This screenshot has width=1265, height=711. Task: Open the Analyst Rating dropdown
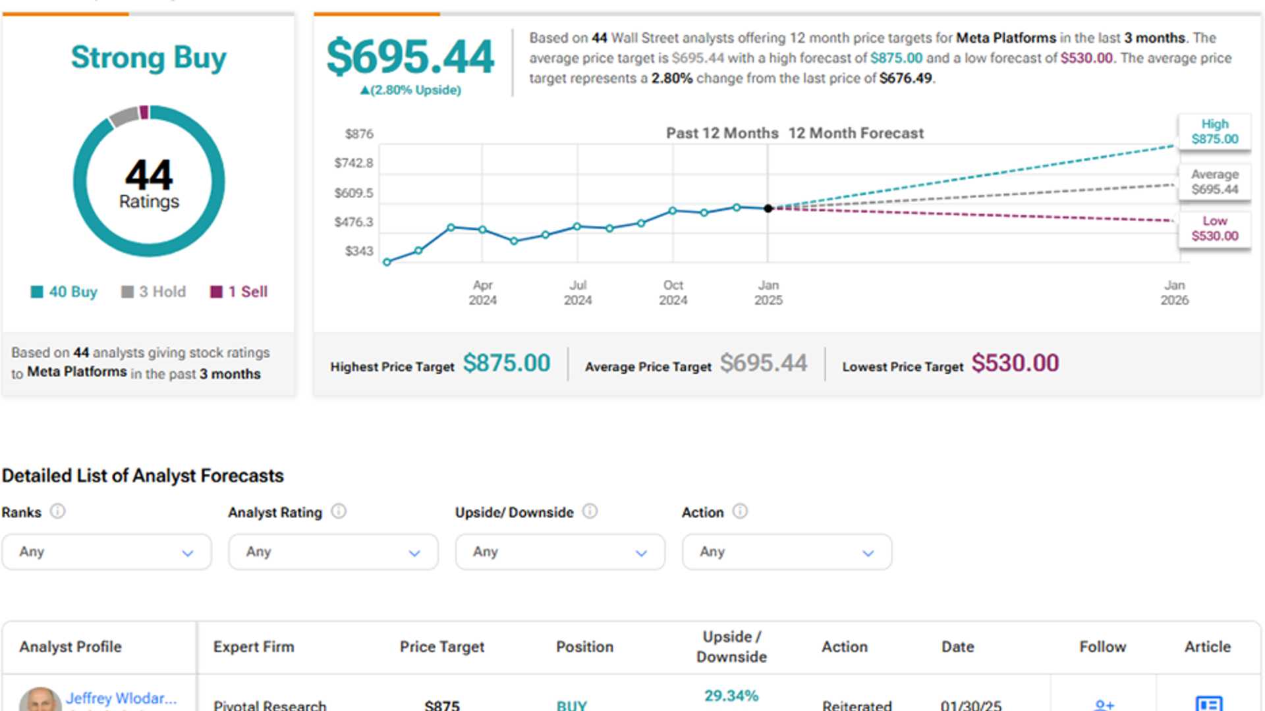pos(333,552)
